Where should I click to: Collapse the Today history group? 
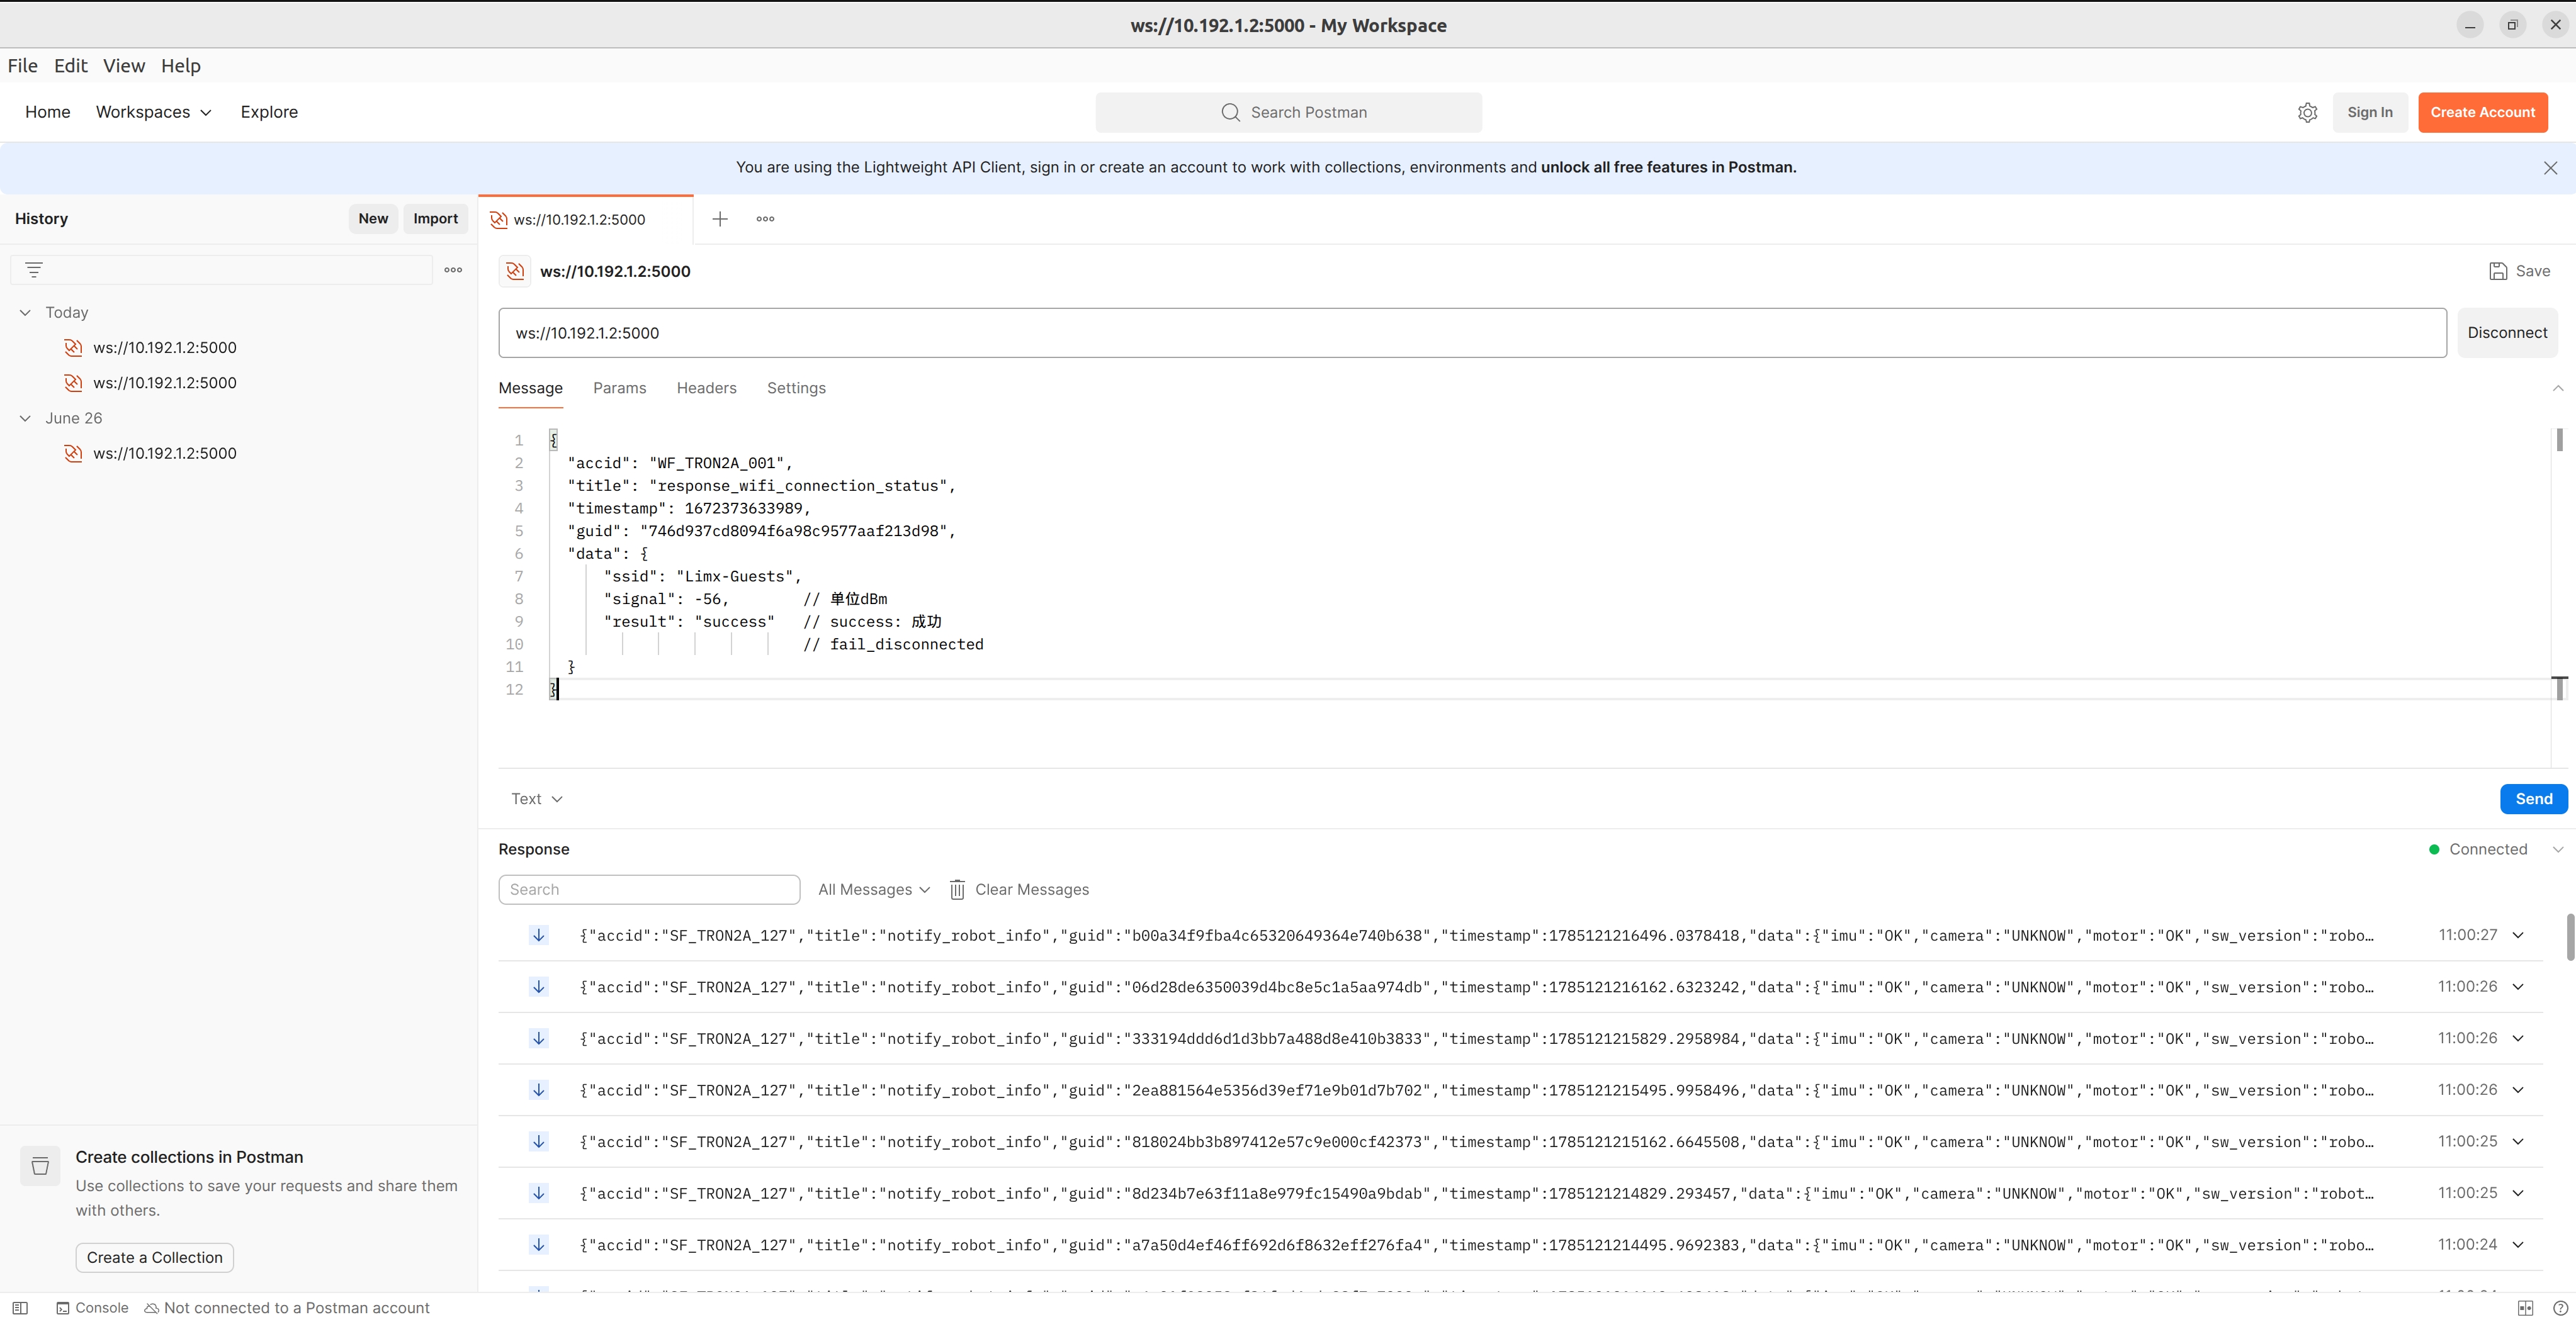25,313
